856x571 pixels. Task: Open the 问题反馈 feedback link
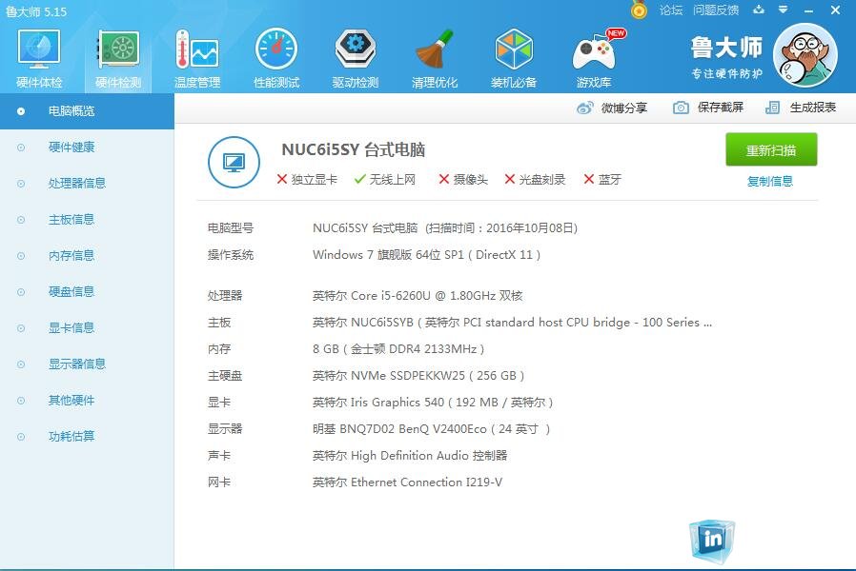(x=716, y=10)
